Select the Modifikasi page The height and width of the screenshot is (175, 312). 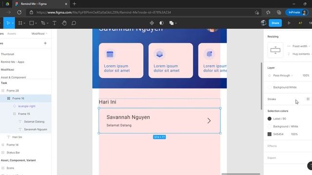pos(7,70)
